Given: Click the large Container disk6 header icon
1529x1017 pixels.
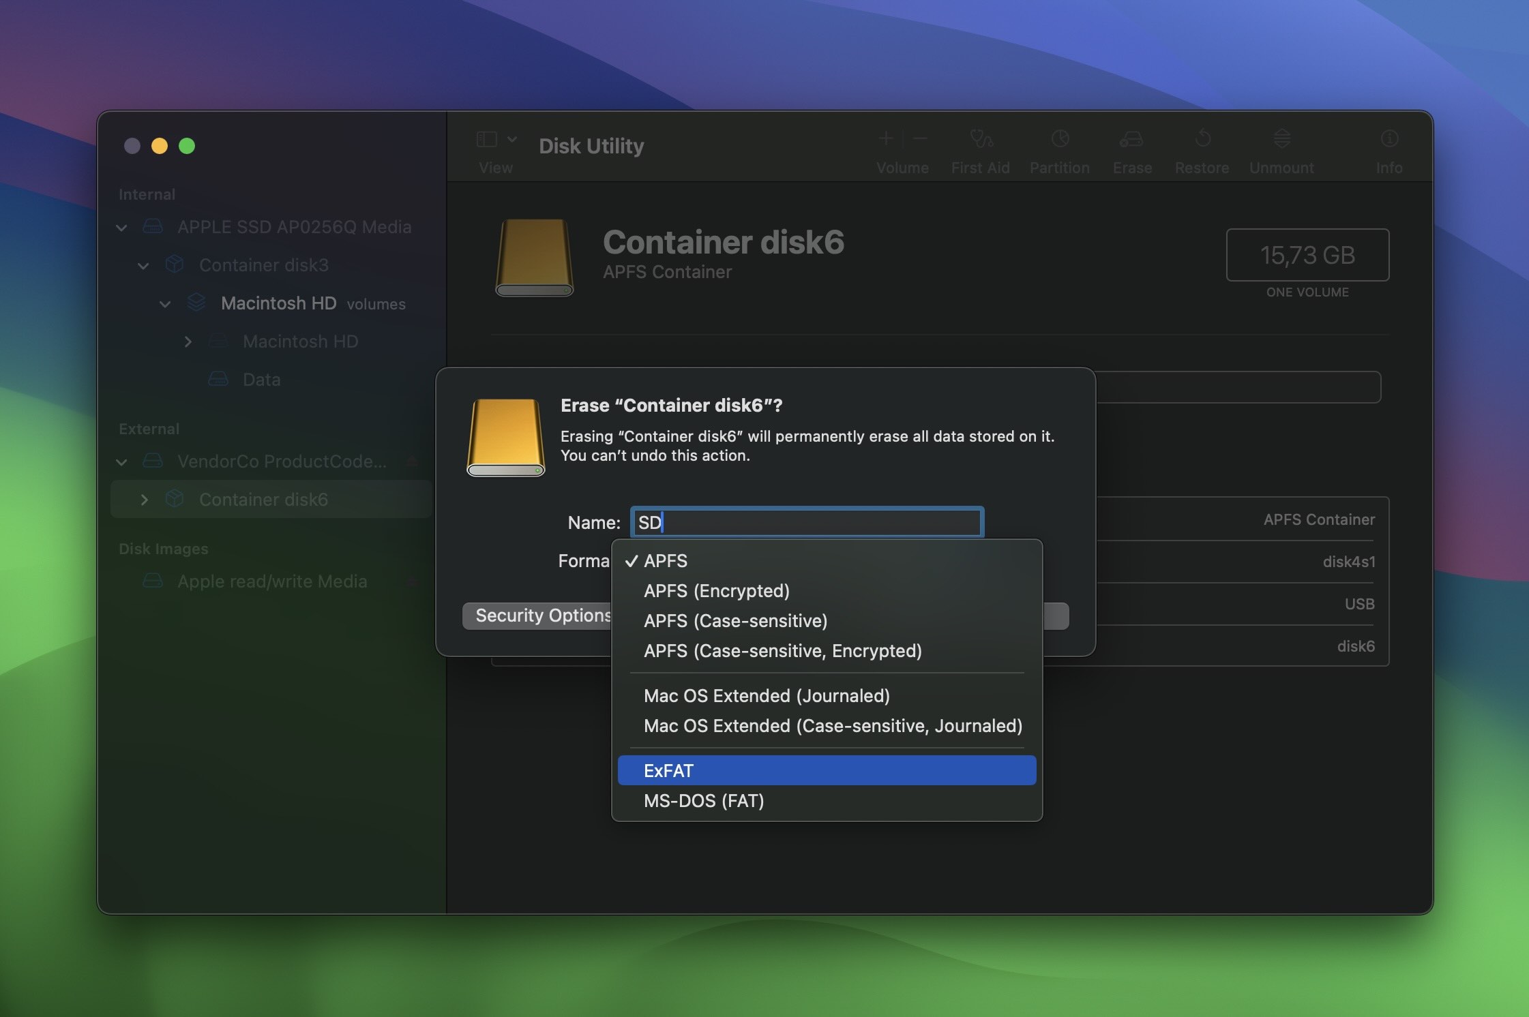Looking at the screenshot, I should [534, 257].
